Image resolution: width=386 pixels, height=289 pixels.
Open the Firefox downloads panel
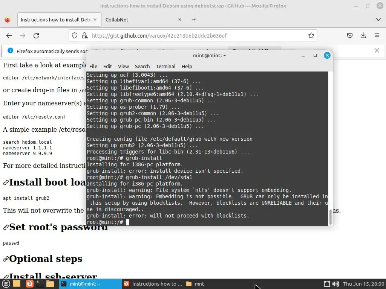point(363,36)
